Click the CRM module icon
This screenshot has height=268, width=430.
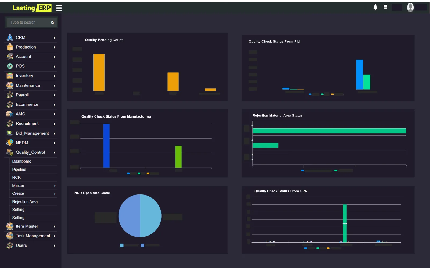(x=10, y=38)
